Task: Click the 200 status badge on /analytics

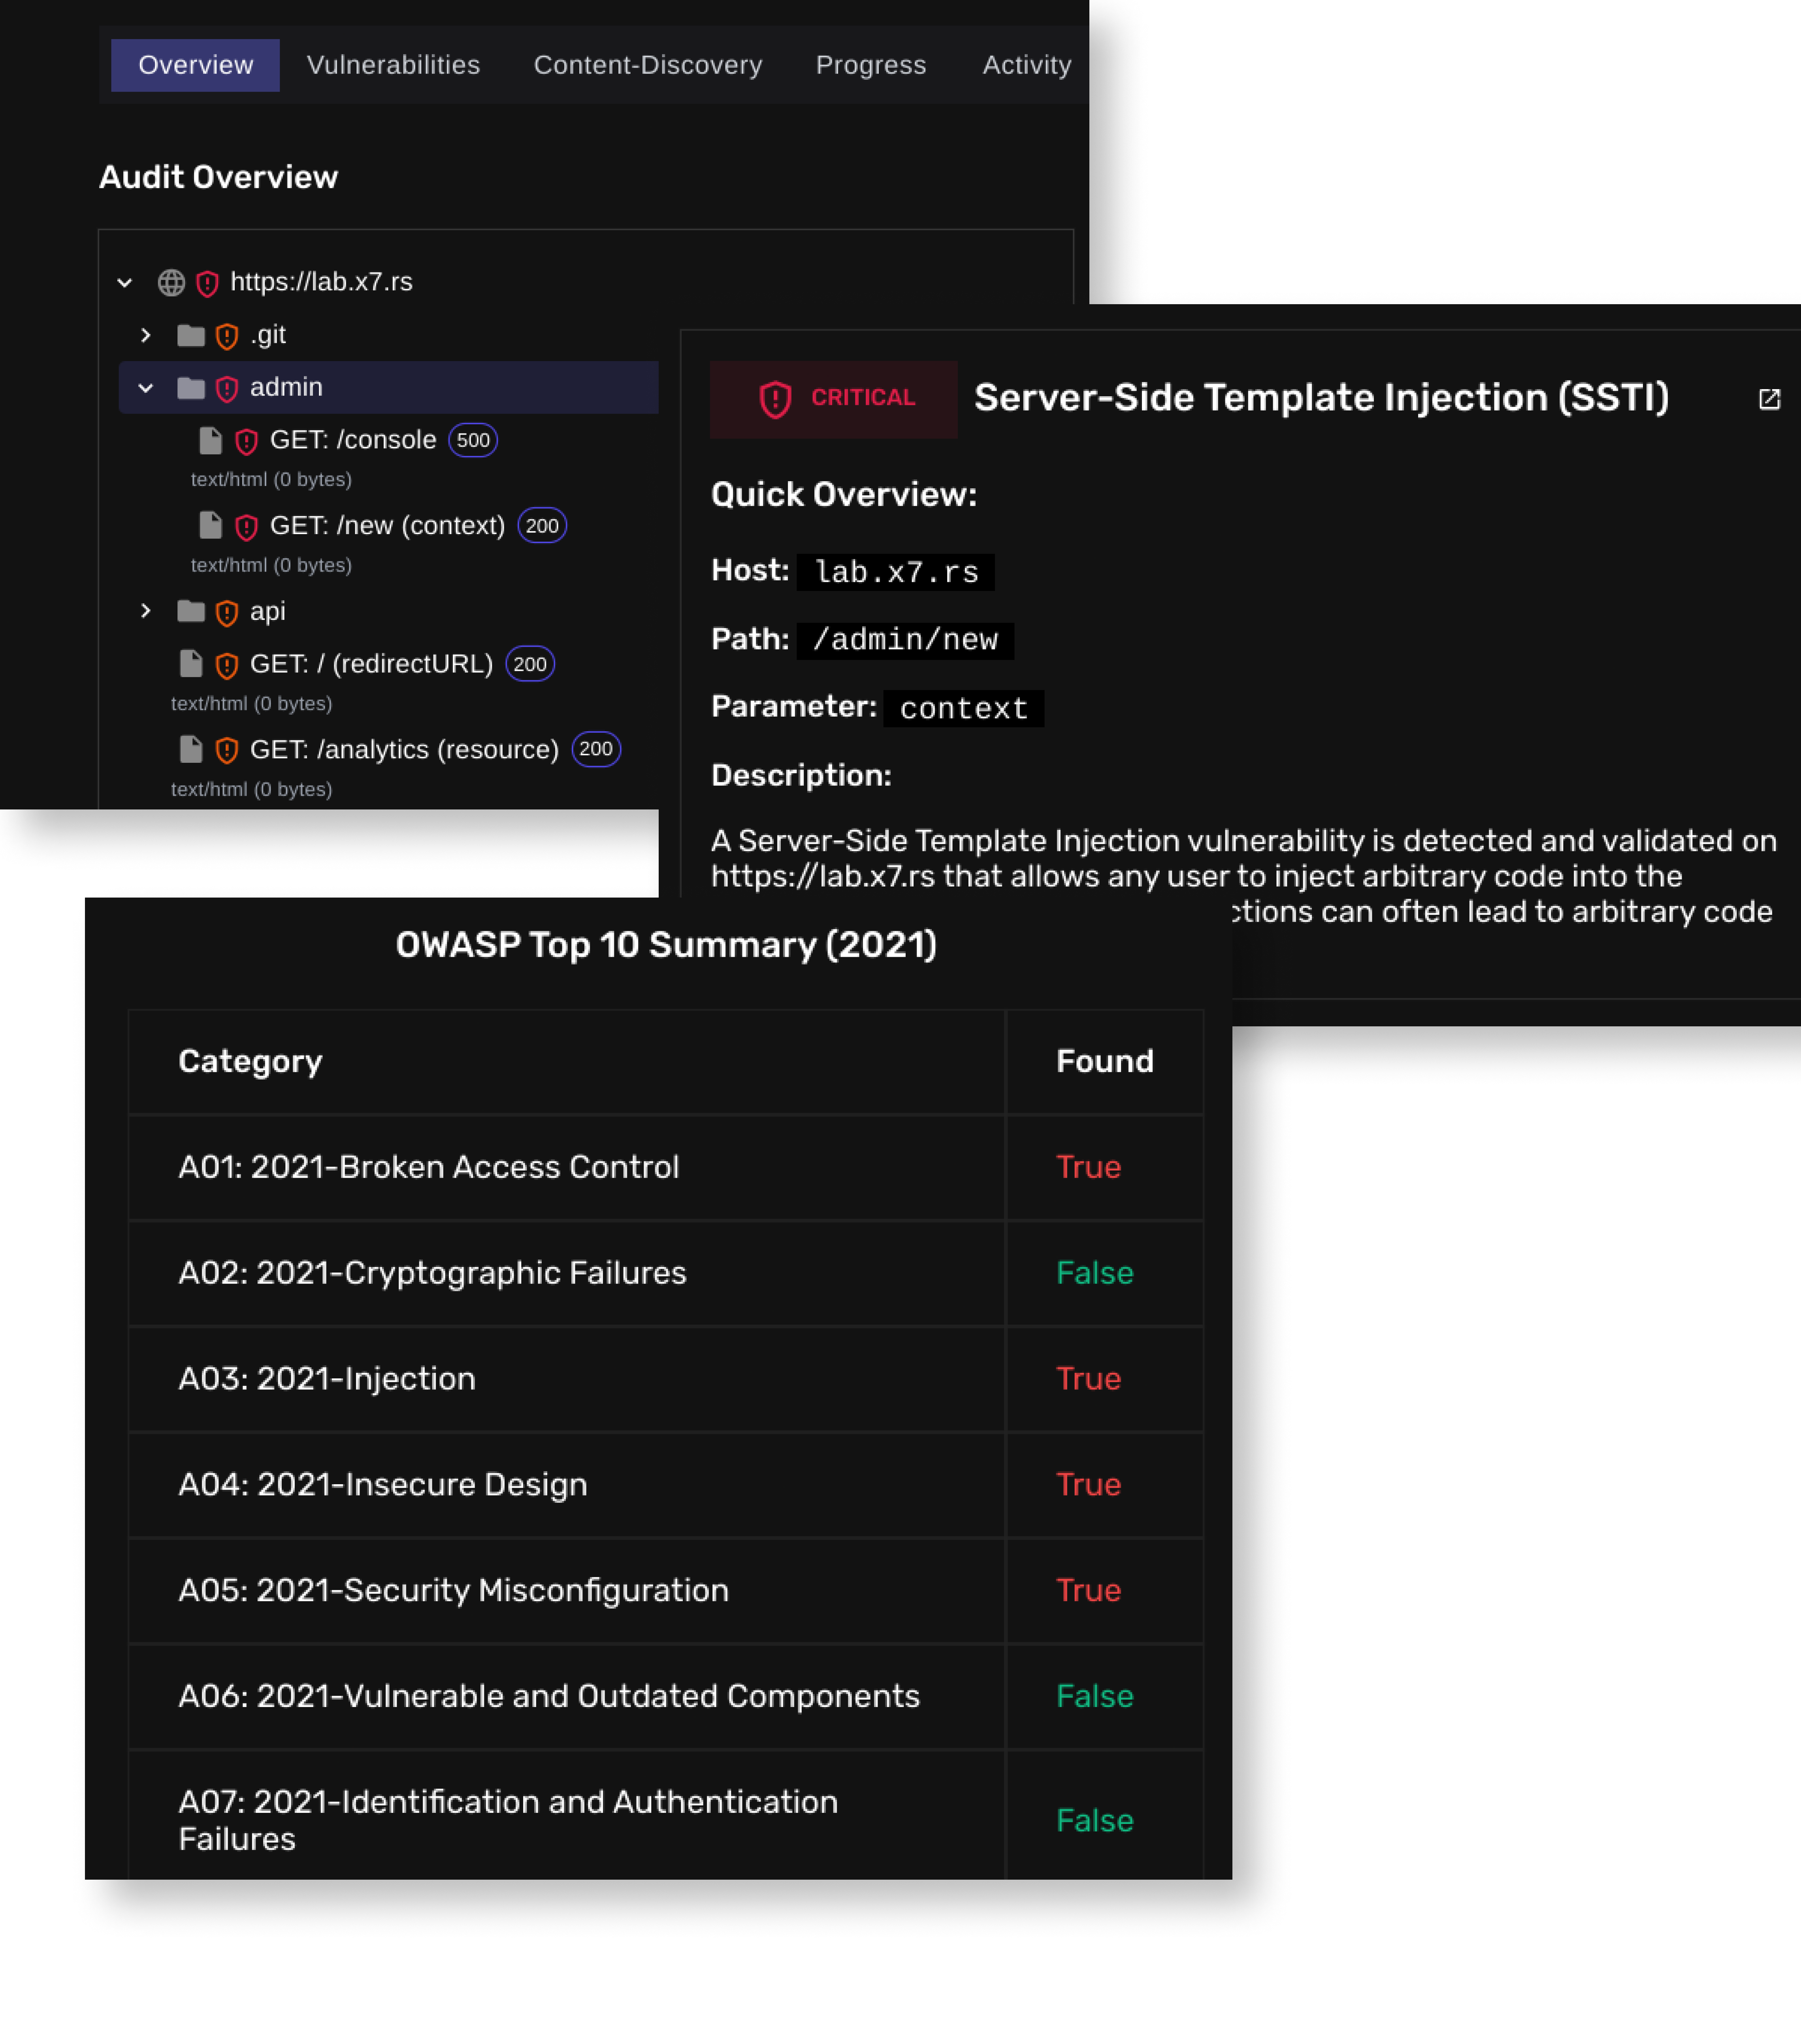Action: pyautogui.click(x=596, y=749)
